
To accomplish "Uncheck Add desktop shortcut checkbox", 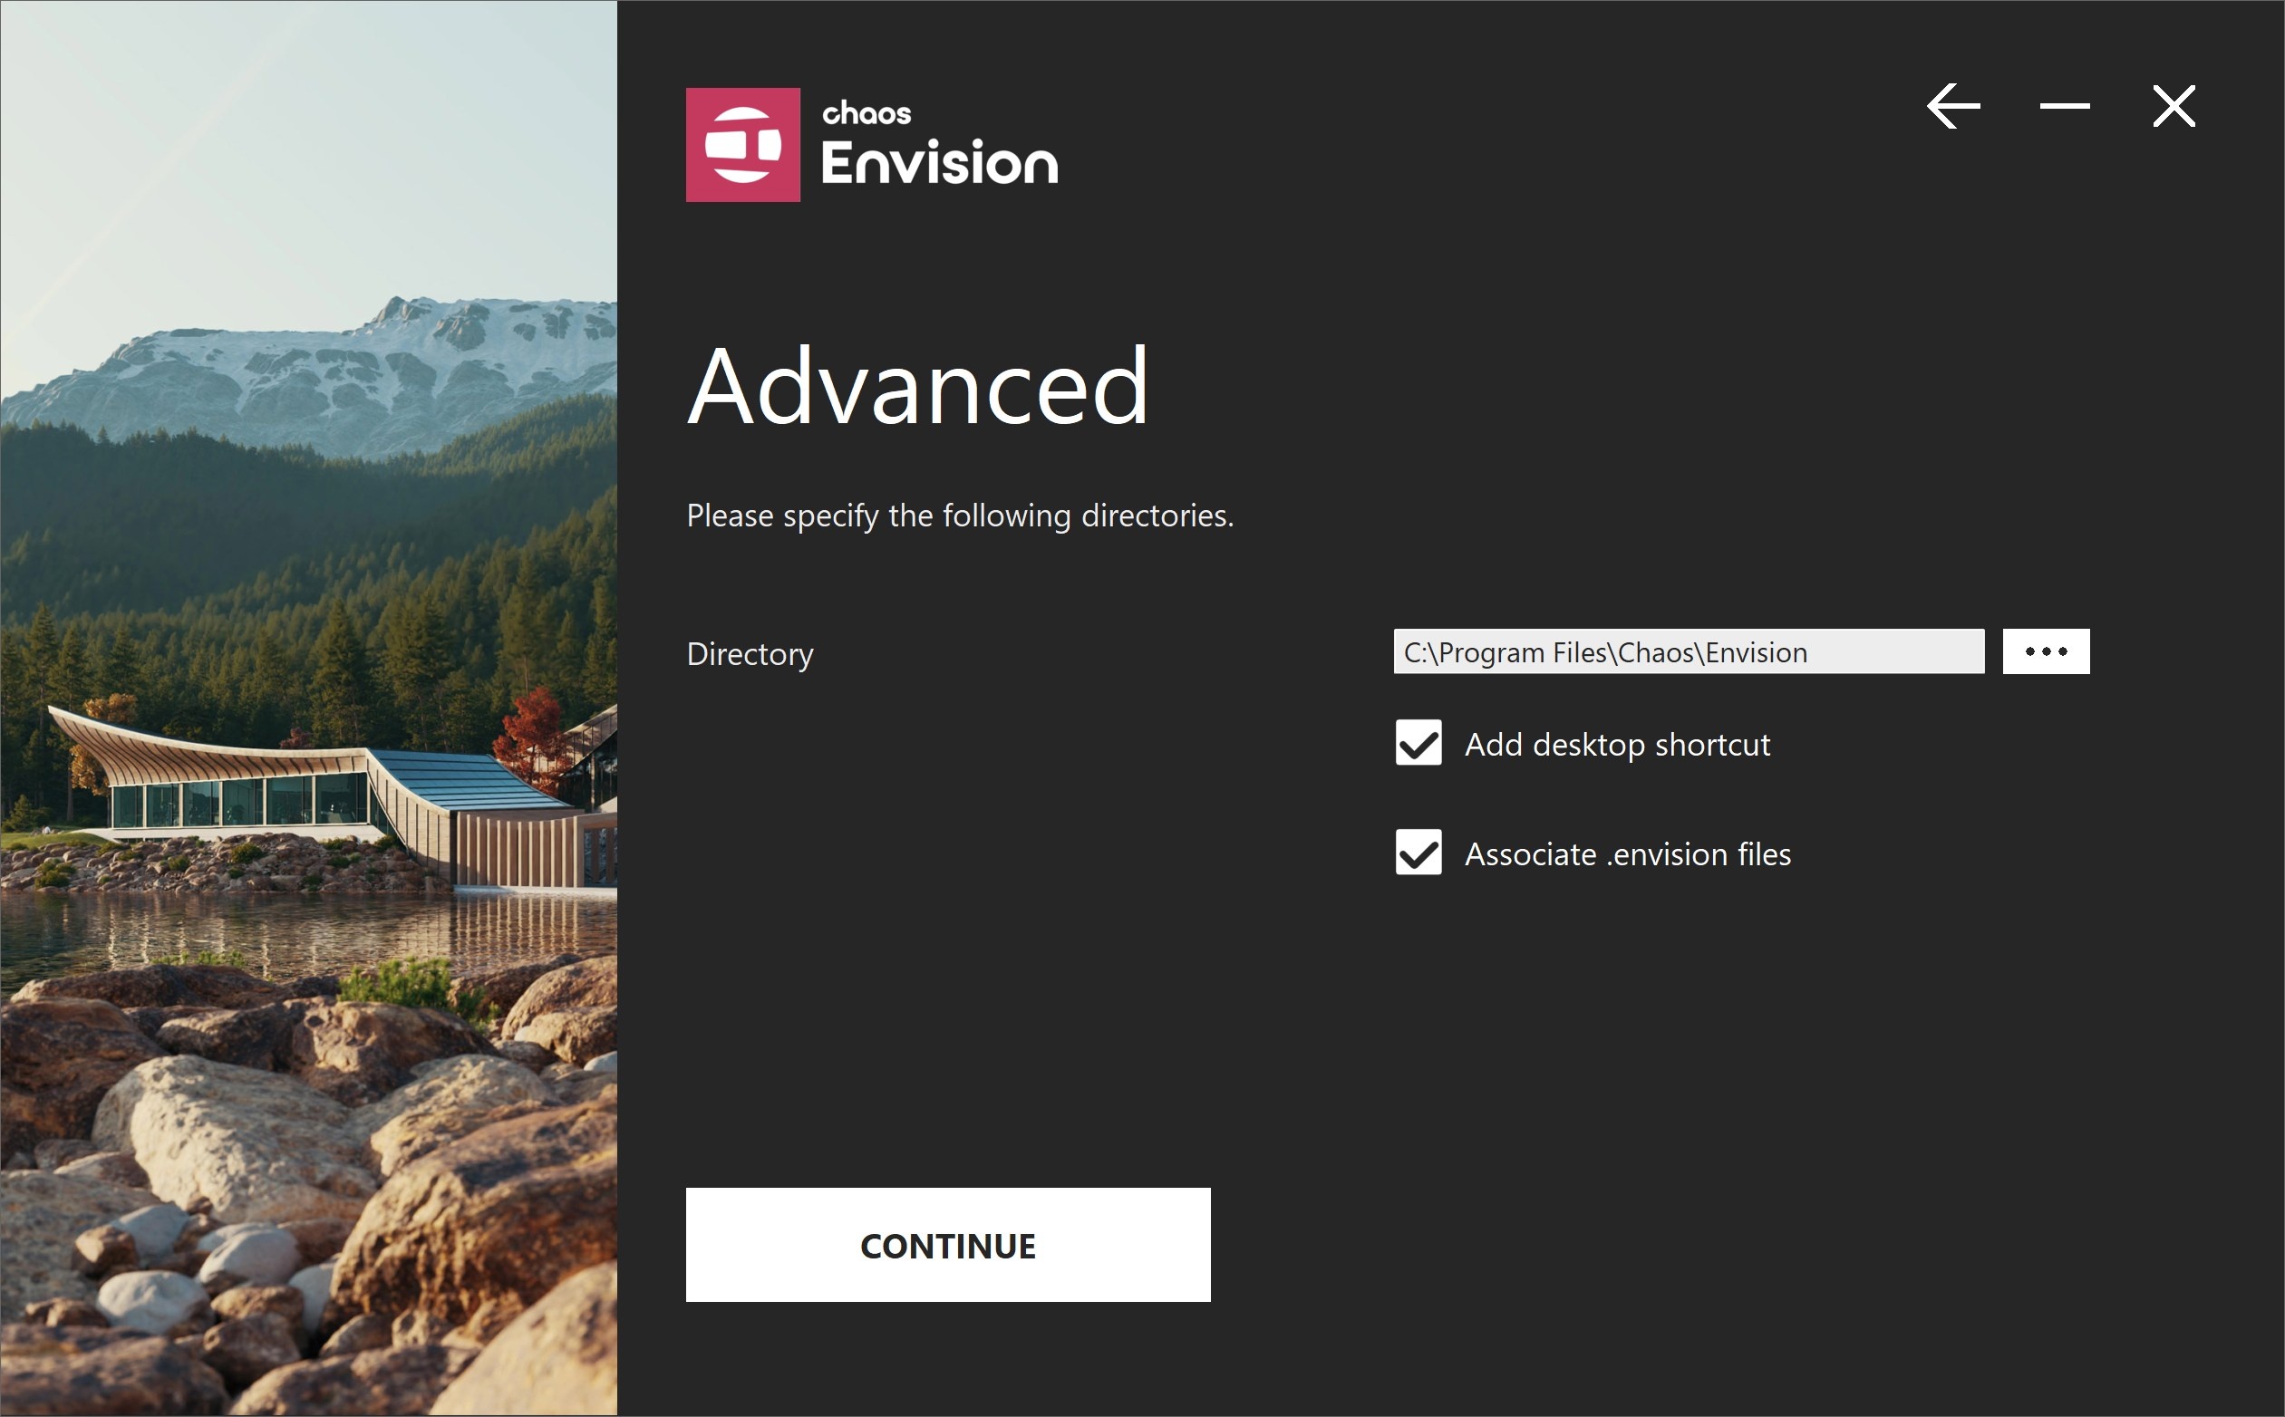I will click(1418, 743).
